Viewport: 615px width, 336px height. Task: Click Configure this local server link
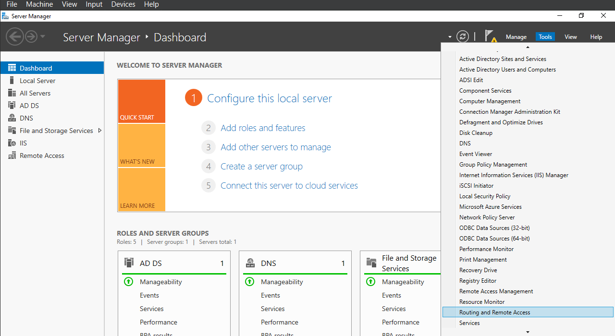270,98
